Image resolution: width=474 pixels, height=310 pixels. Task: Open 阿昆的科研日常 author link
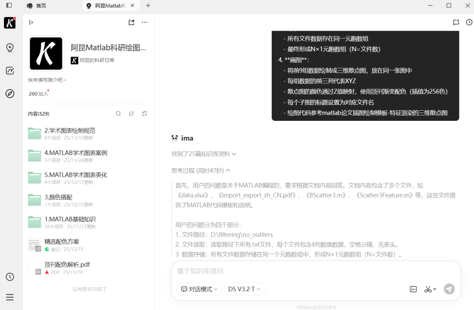point(93,60)
